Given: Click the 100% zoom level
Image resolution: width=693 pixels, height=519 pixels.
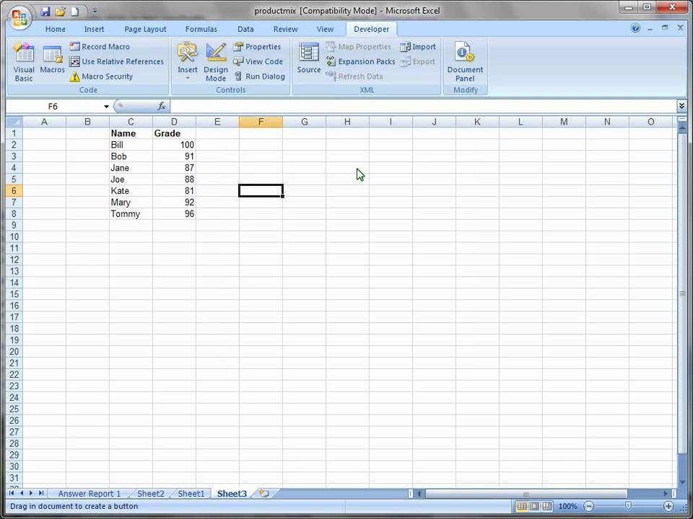Looking at the screenshot, I should (x=568, y=506).
